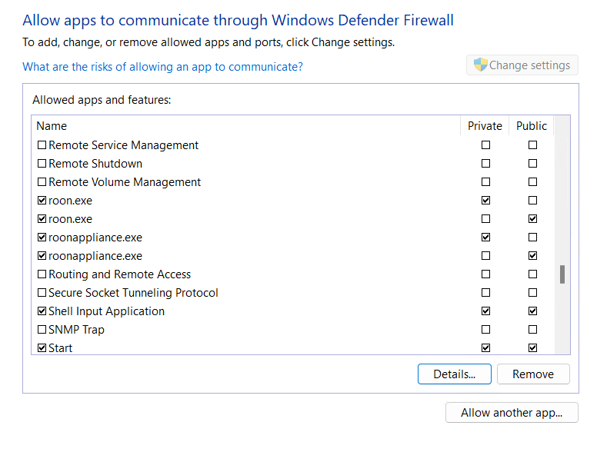
Task: Click the Remove button
Action: tap(533, 374)
